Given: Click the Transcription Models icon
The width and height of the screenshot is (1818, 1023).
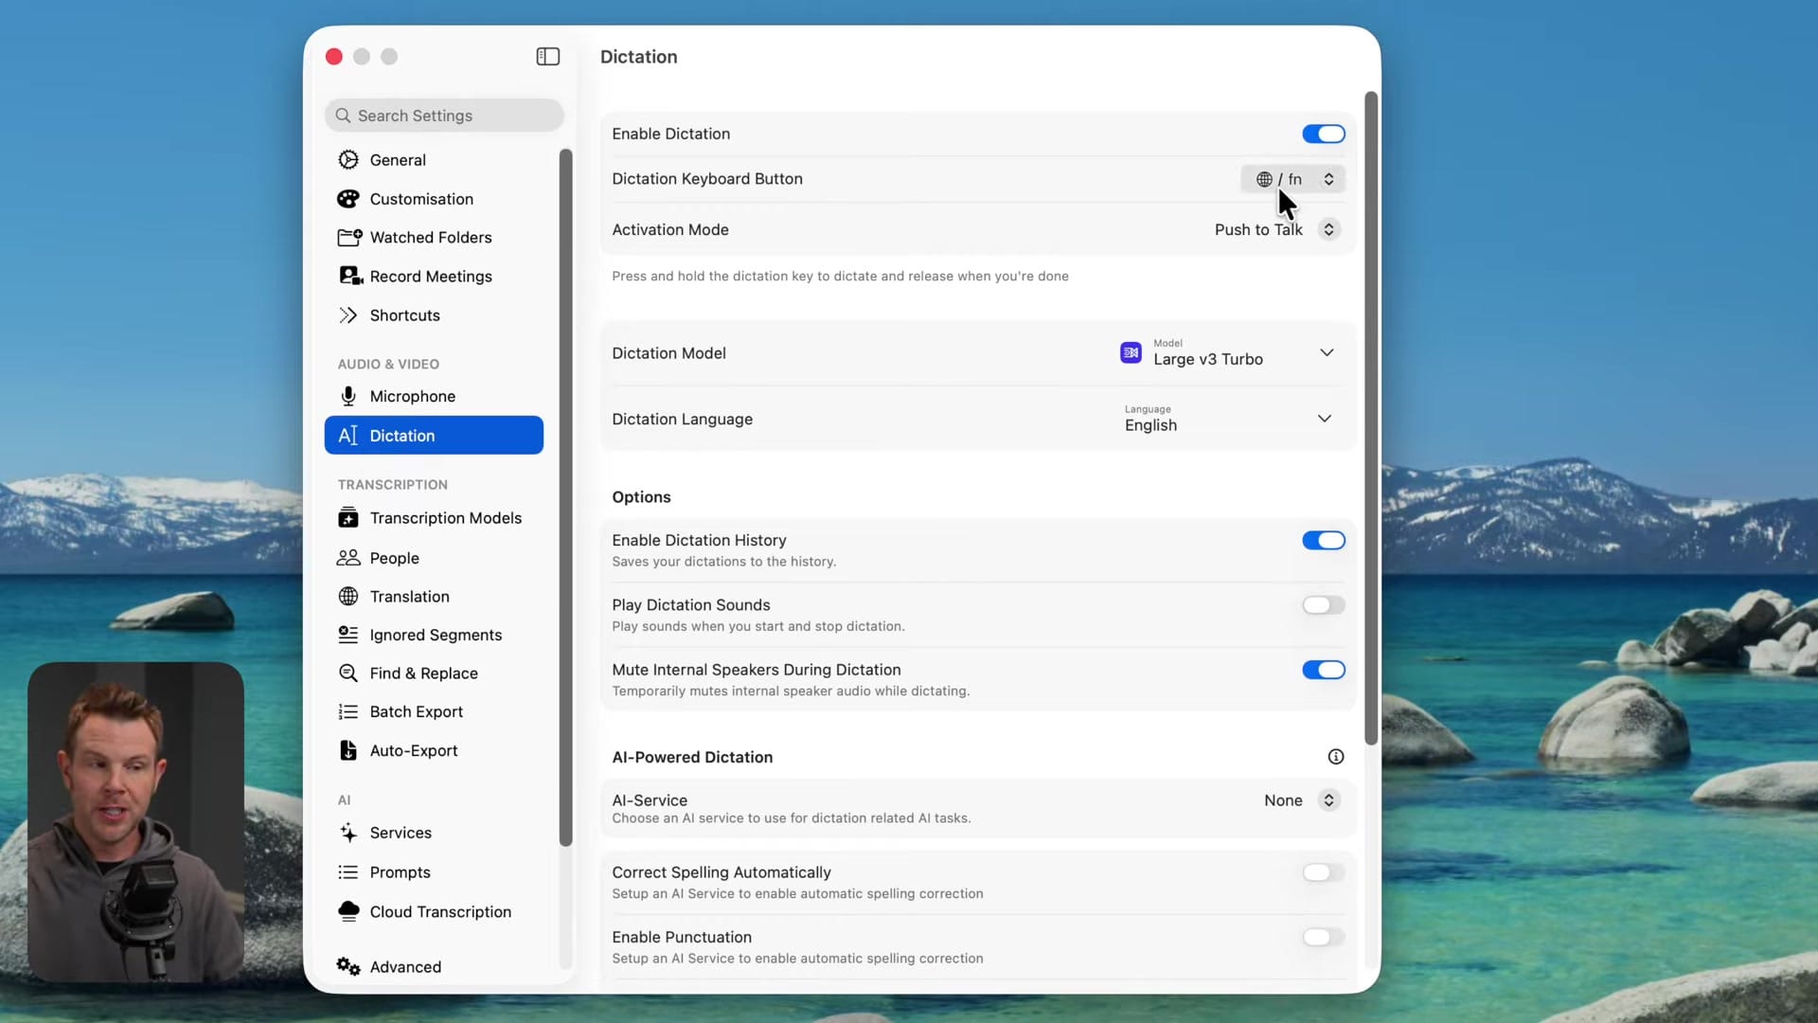Looking at the screenshot, I should [x=348, y=518].
